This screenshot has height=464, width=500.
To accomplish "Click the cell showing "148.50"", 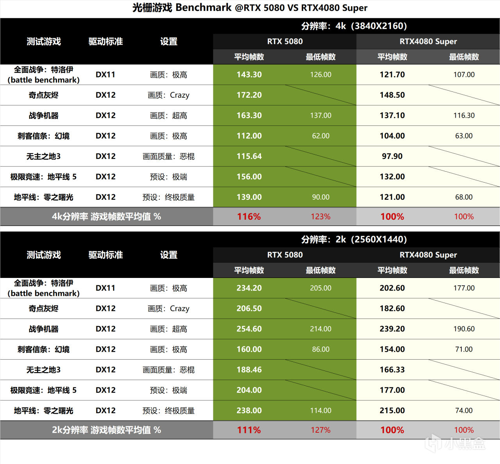I will click(x=392, y=95).
